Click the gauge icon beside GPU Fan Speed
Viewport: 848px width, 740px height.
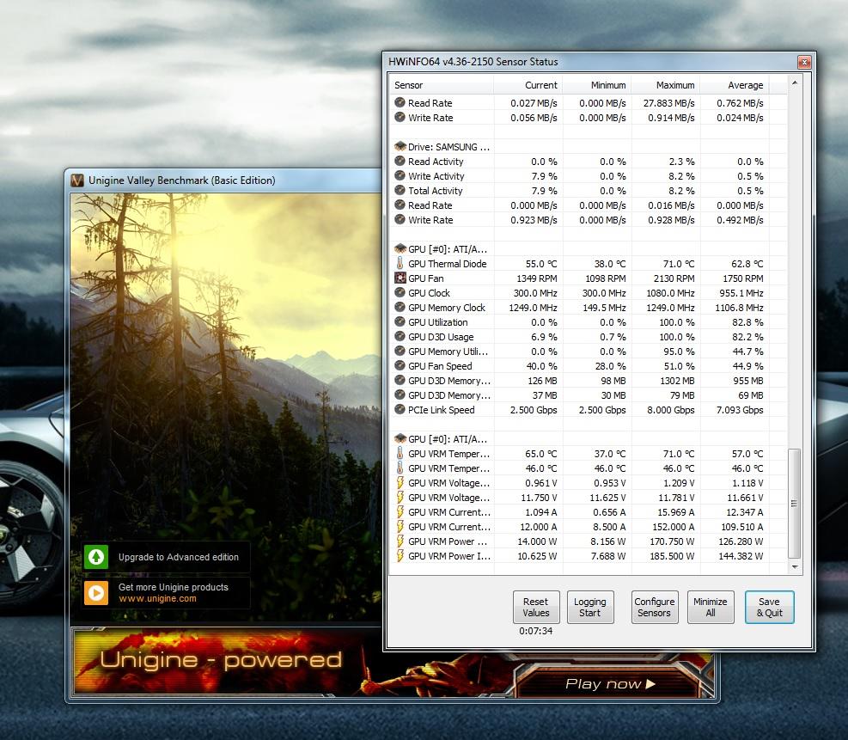point(400,365)
